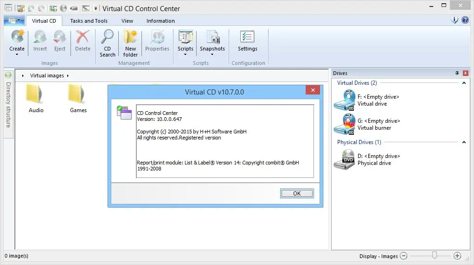Close the Virtual CD v10.7.0.0 dialog
This screenshot has height=265, width=474.
313,90
